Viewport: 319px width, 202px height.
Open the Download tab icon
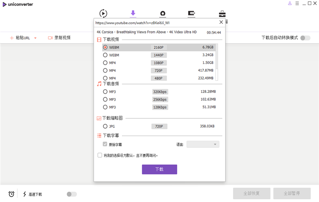point(133,13)
